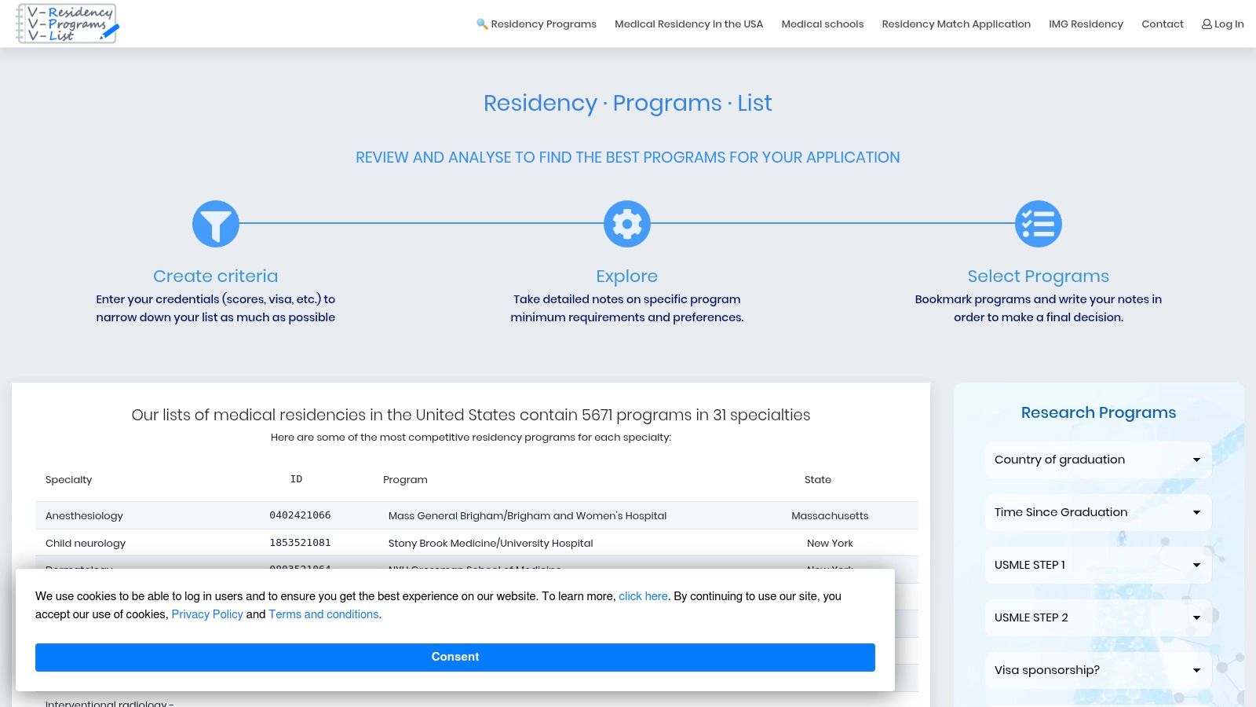Click the checklist Select Programs icon

pyautogui.click(x=1038, y=224)
